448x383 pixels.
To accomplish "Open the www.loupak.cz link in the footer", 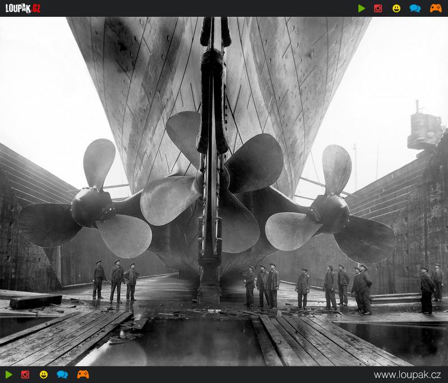I will (x=407, y=375).
